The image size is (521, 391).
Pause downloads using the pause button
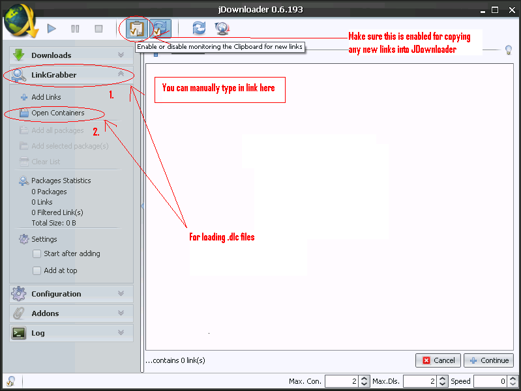tap(75, 29)
